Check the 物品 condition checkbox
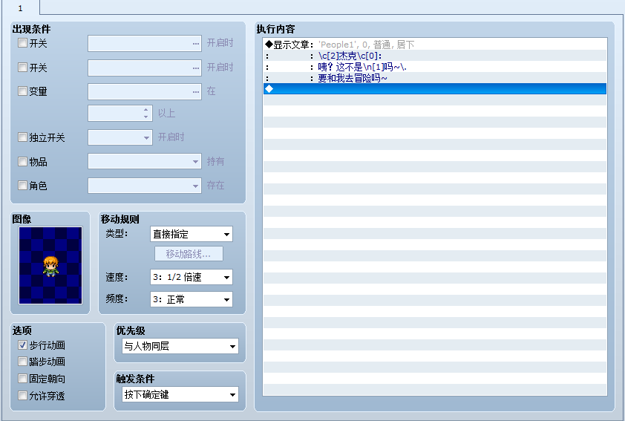 (x=23, y=162)
